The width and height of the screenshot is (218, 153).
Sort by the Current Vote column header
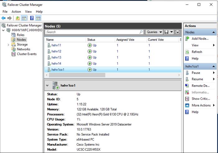(x=162, y=40)
